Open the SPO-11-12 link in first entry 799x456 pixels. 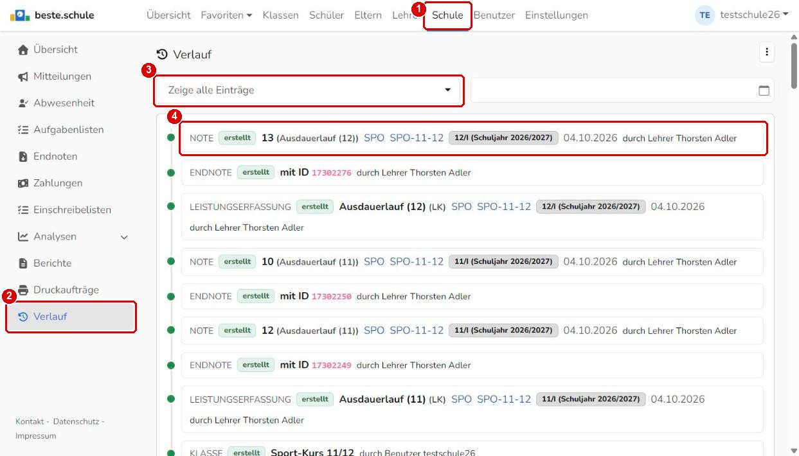pos(417,137)
